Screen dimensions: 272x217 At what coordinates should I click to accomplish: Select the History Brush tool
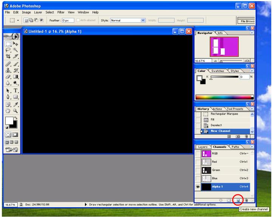click(15, 70)
